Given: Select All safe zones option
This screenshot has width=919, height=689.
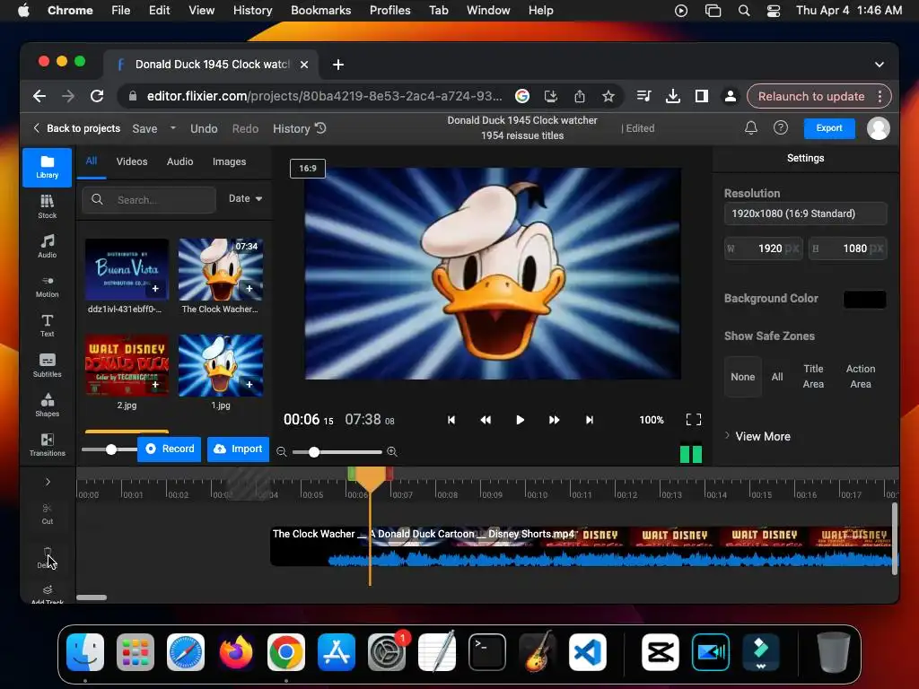Looking at the screenshot, I should [x=777, y=377].
